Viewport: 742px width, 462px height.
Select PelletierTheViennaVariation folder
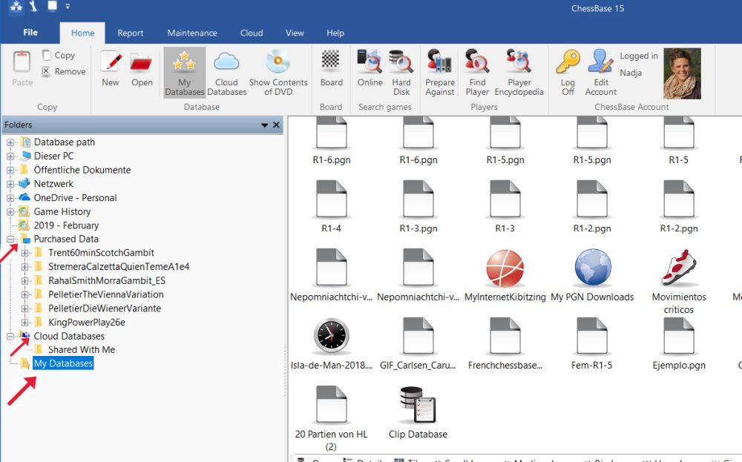click(x=106, y=294)
